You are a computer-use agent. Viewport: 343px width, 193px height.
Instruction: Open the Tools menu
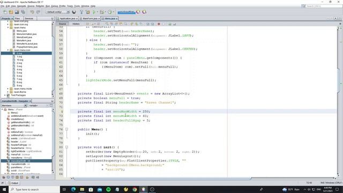coord(77,6)
